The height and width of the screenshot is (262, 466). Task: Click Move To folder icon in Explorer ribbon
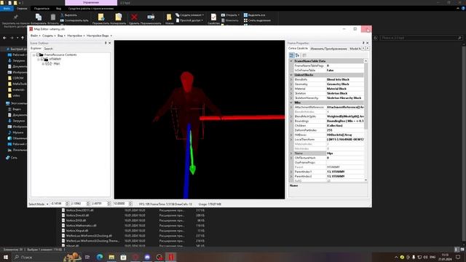[x=101, y=17]
